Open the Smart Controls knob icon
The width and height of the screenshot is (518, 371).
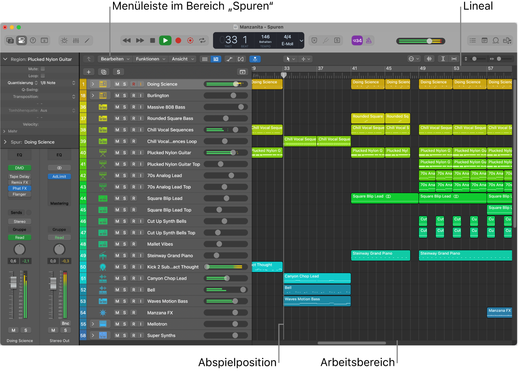point(64,41)
